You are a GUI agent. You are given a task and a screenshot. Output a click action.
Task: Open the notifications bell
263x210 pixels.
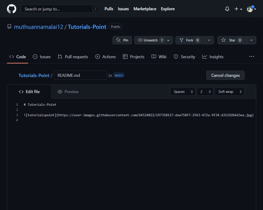(x=227, y=9)
